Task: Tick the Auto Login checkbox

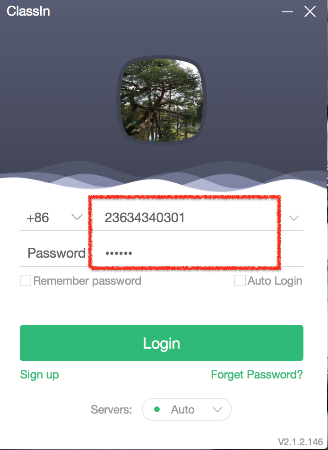Action: [240, 280]
